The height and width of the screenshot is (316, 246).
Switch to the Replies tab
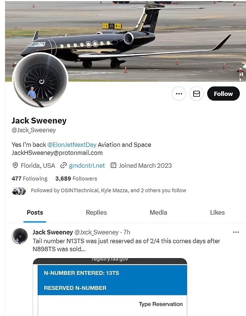tap(96, 212)
